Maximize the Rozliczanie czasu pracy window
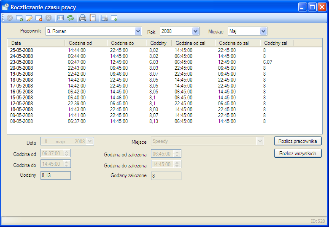The width and height of the screenshot is (329, 227). click(x=312, y=7)
